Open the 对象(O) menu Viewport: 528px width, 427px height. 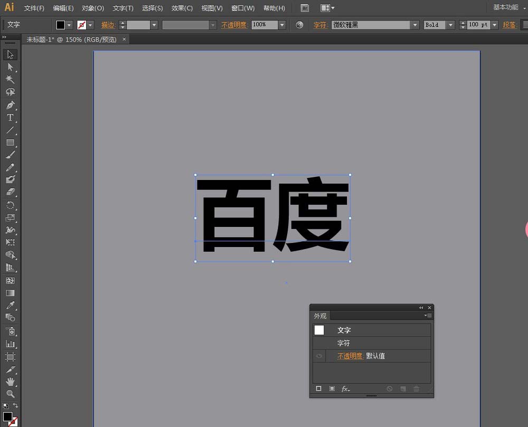(x=92, y=8)
